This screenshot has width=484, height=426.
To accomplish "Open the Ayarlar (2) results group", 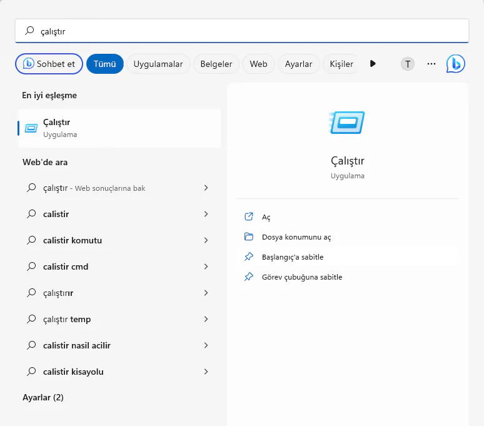I will pyautogui.click(x=43, y=397).
